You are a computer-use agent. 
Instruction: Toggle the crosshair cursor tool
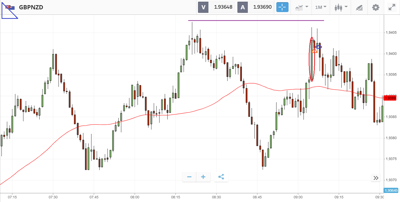[x=282, y=7]
